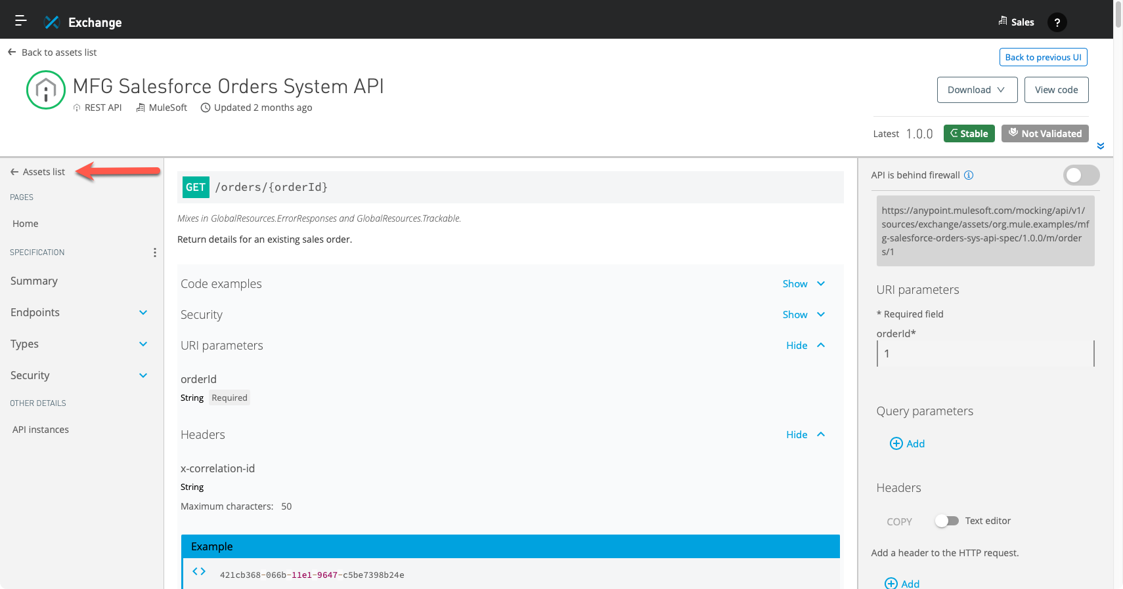The height and width of the screenshot is (589, 1123).
Task: Show the Code examples section
Action: tap(803, 284)
